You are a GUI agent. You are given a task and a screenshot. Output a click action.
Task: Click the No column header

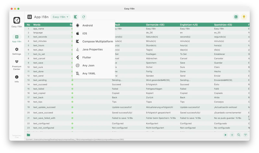click(x=28, y=25)
